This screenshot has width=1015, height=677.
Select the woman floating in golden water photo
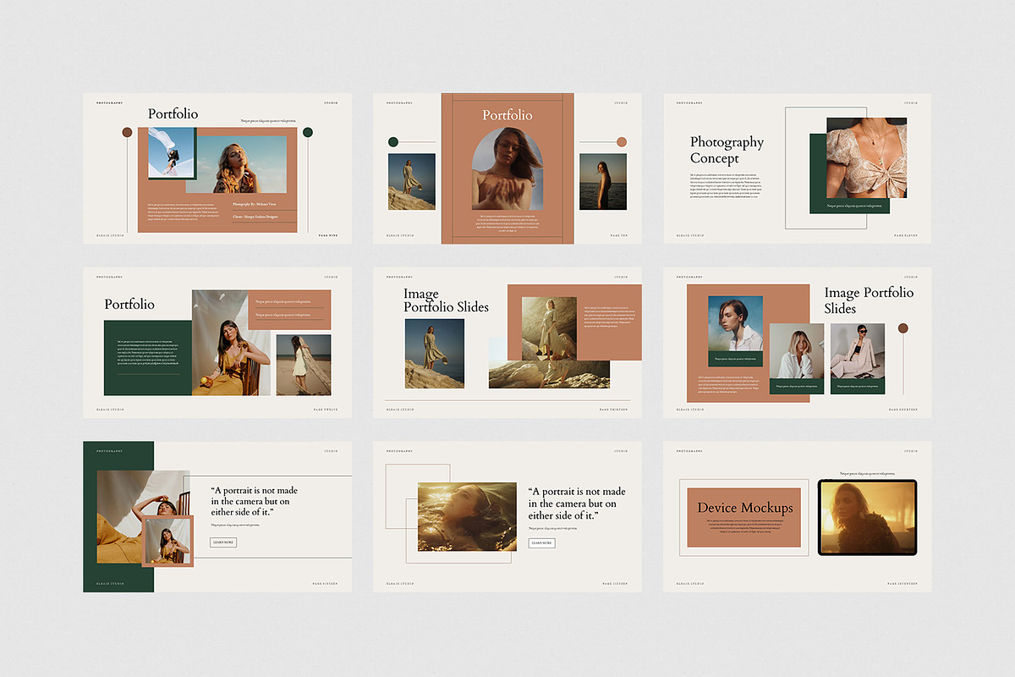point(467,516)
